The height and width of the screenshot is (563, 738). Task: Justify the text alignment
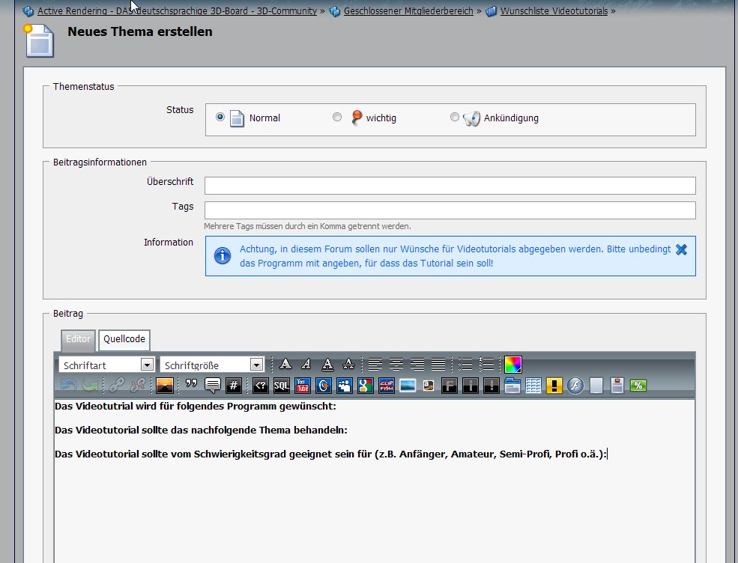click(438, 365)
